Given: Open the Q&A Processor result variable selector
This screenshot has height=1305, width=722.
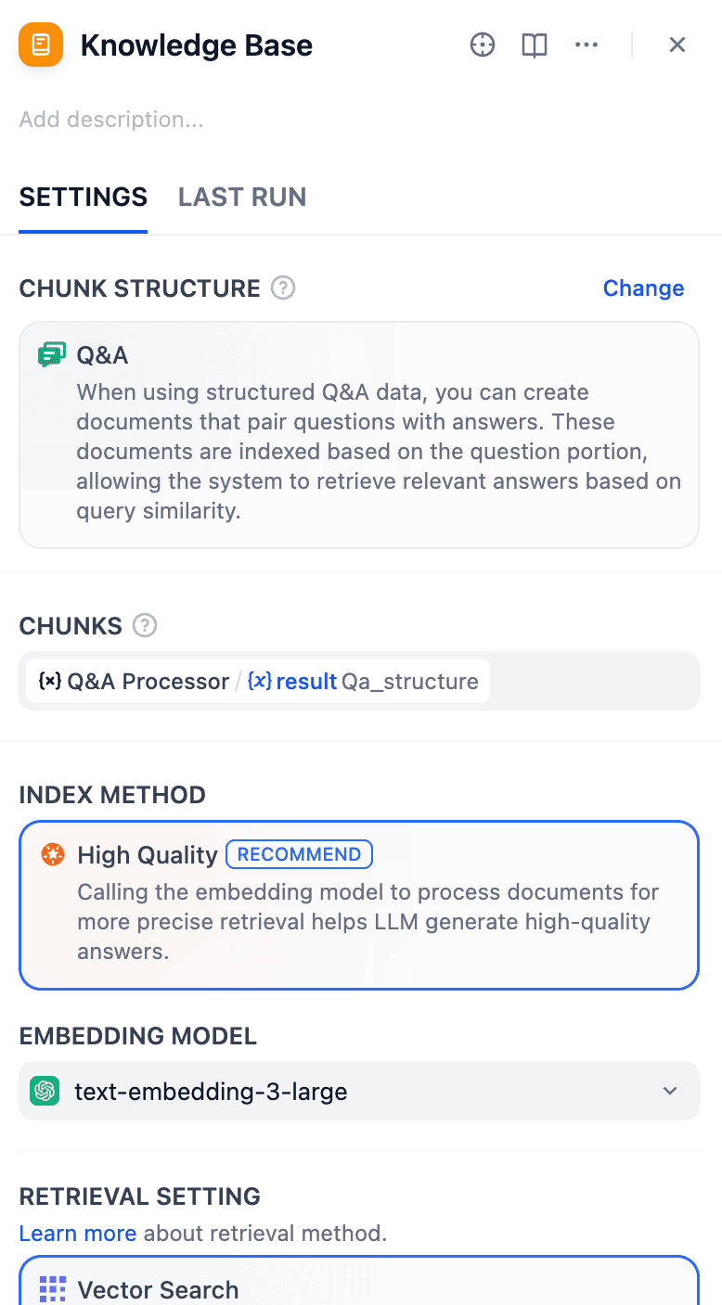Looking at the screenshot, I should [x=258, y=682].
